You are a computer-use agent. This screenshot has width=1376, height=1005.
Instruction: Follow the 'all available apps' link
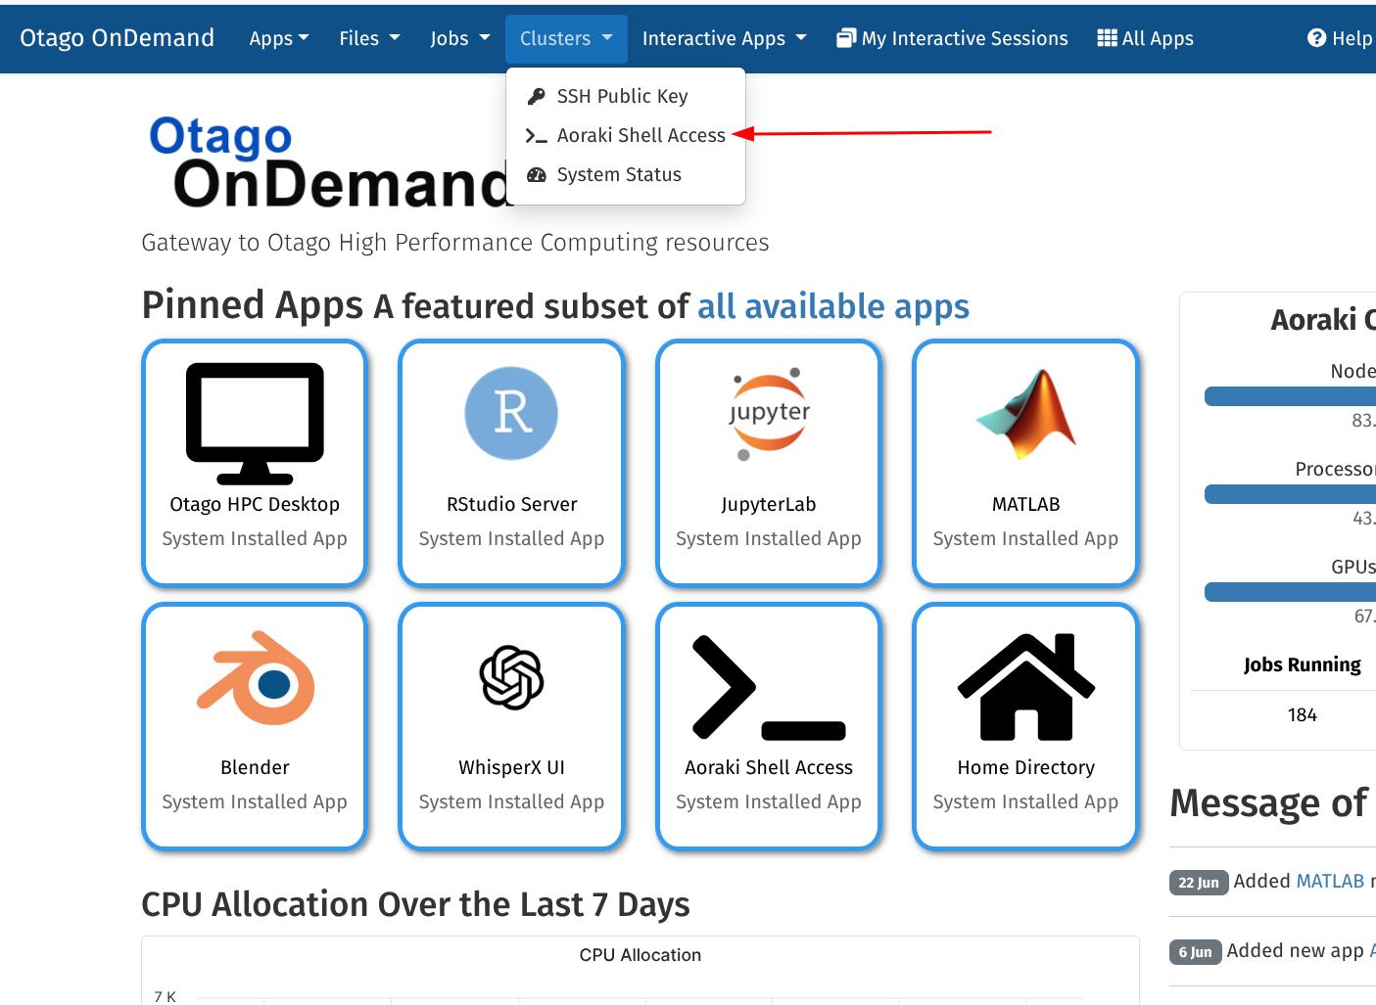[x=833, y=306]
